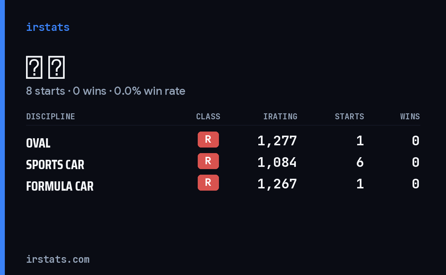Sort by the DISCIPLINE column header
The image size is (446, 275).
tap(51, 116)
